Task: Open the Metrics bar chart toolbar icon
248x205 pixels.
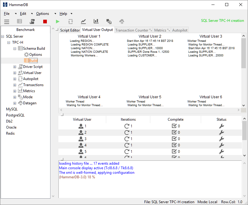Action: coord(96,21)
